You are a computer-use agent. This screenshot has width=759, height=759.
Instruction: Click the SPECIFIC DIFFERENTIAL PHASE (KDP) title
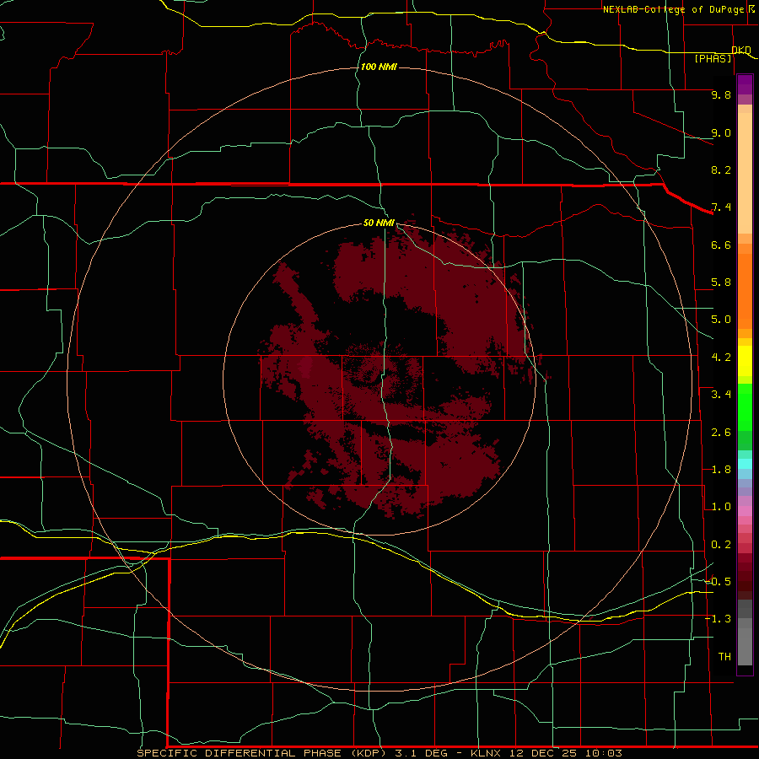pos(262,753)
